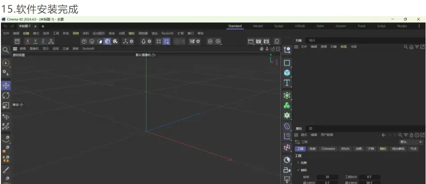Open the Object Manager search icon
This screenshot has width=426, height=184.
pyautogui.click(x=406, y=47)
